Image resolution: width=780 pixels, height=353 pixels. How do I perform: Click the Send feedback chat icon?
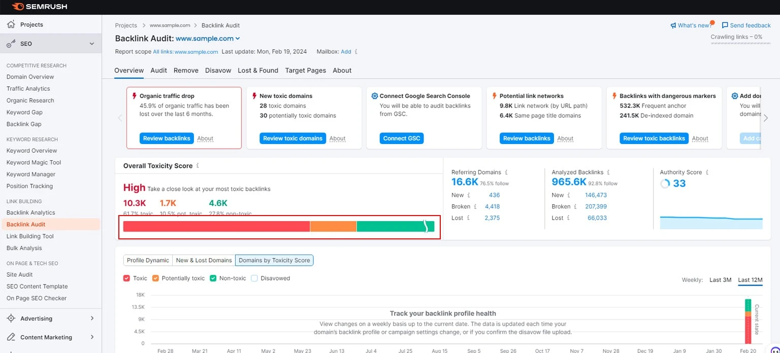[725, 25]
